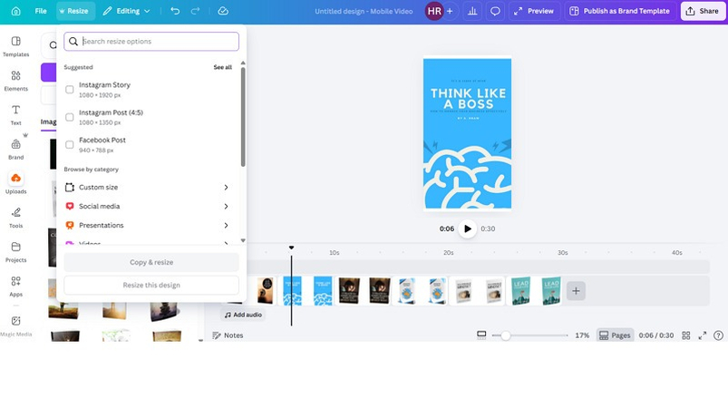Click the thumbnail size icon near zoom

[x=481, y=335]
